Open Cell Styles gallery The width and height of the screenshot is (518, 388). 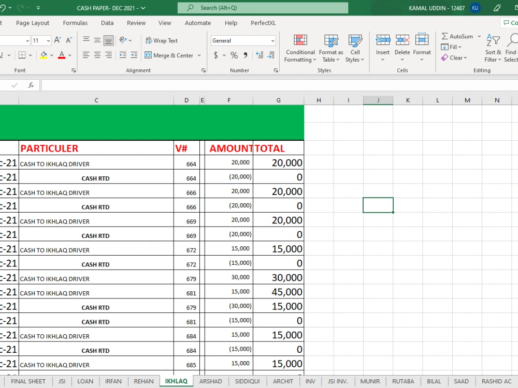(x=355, y=48)
